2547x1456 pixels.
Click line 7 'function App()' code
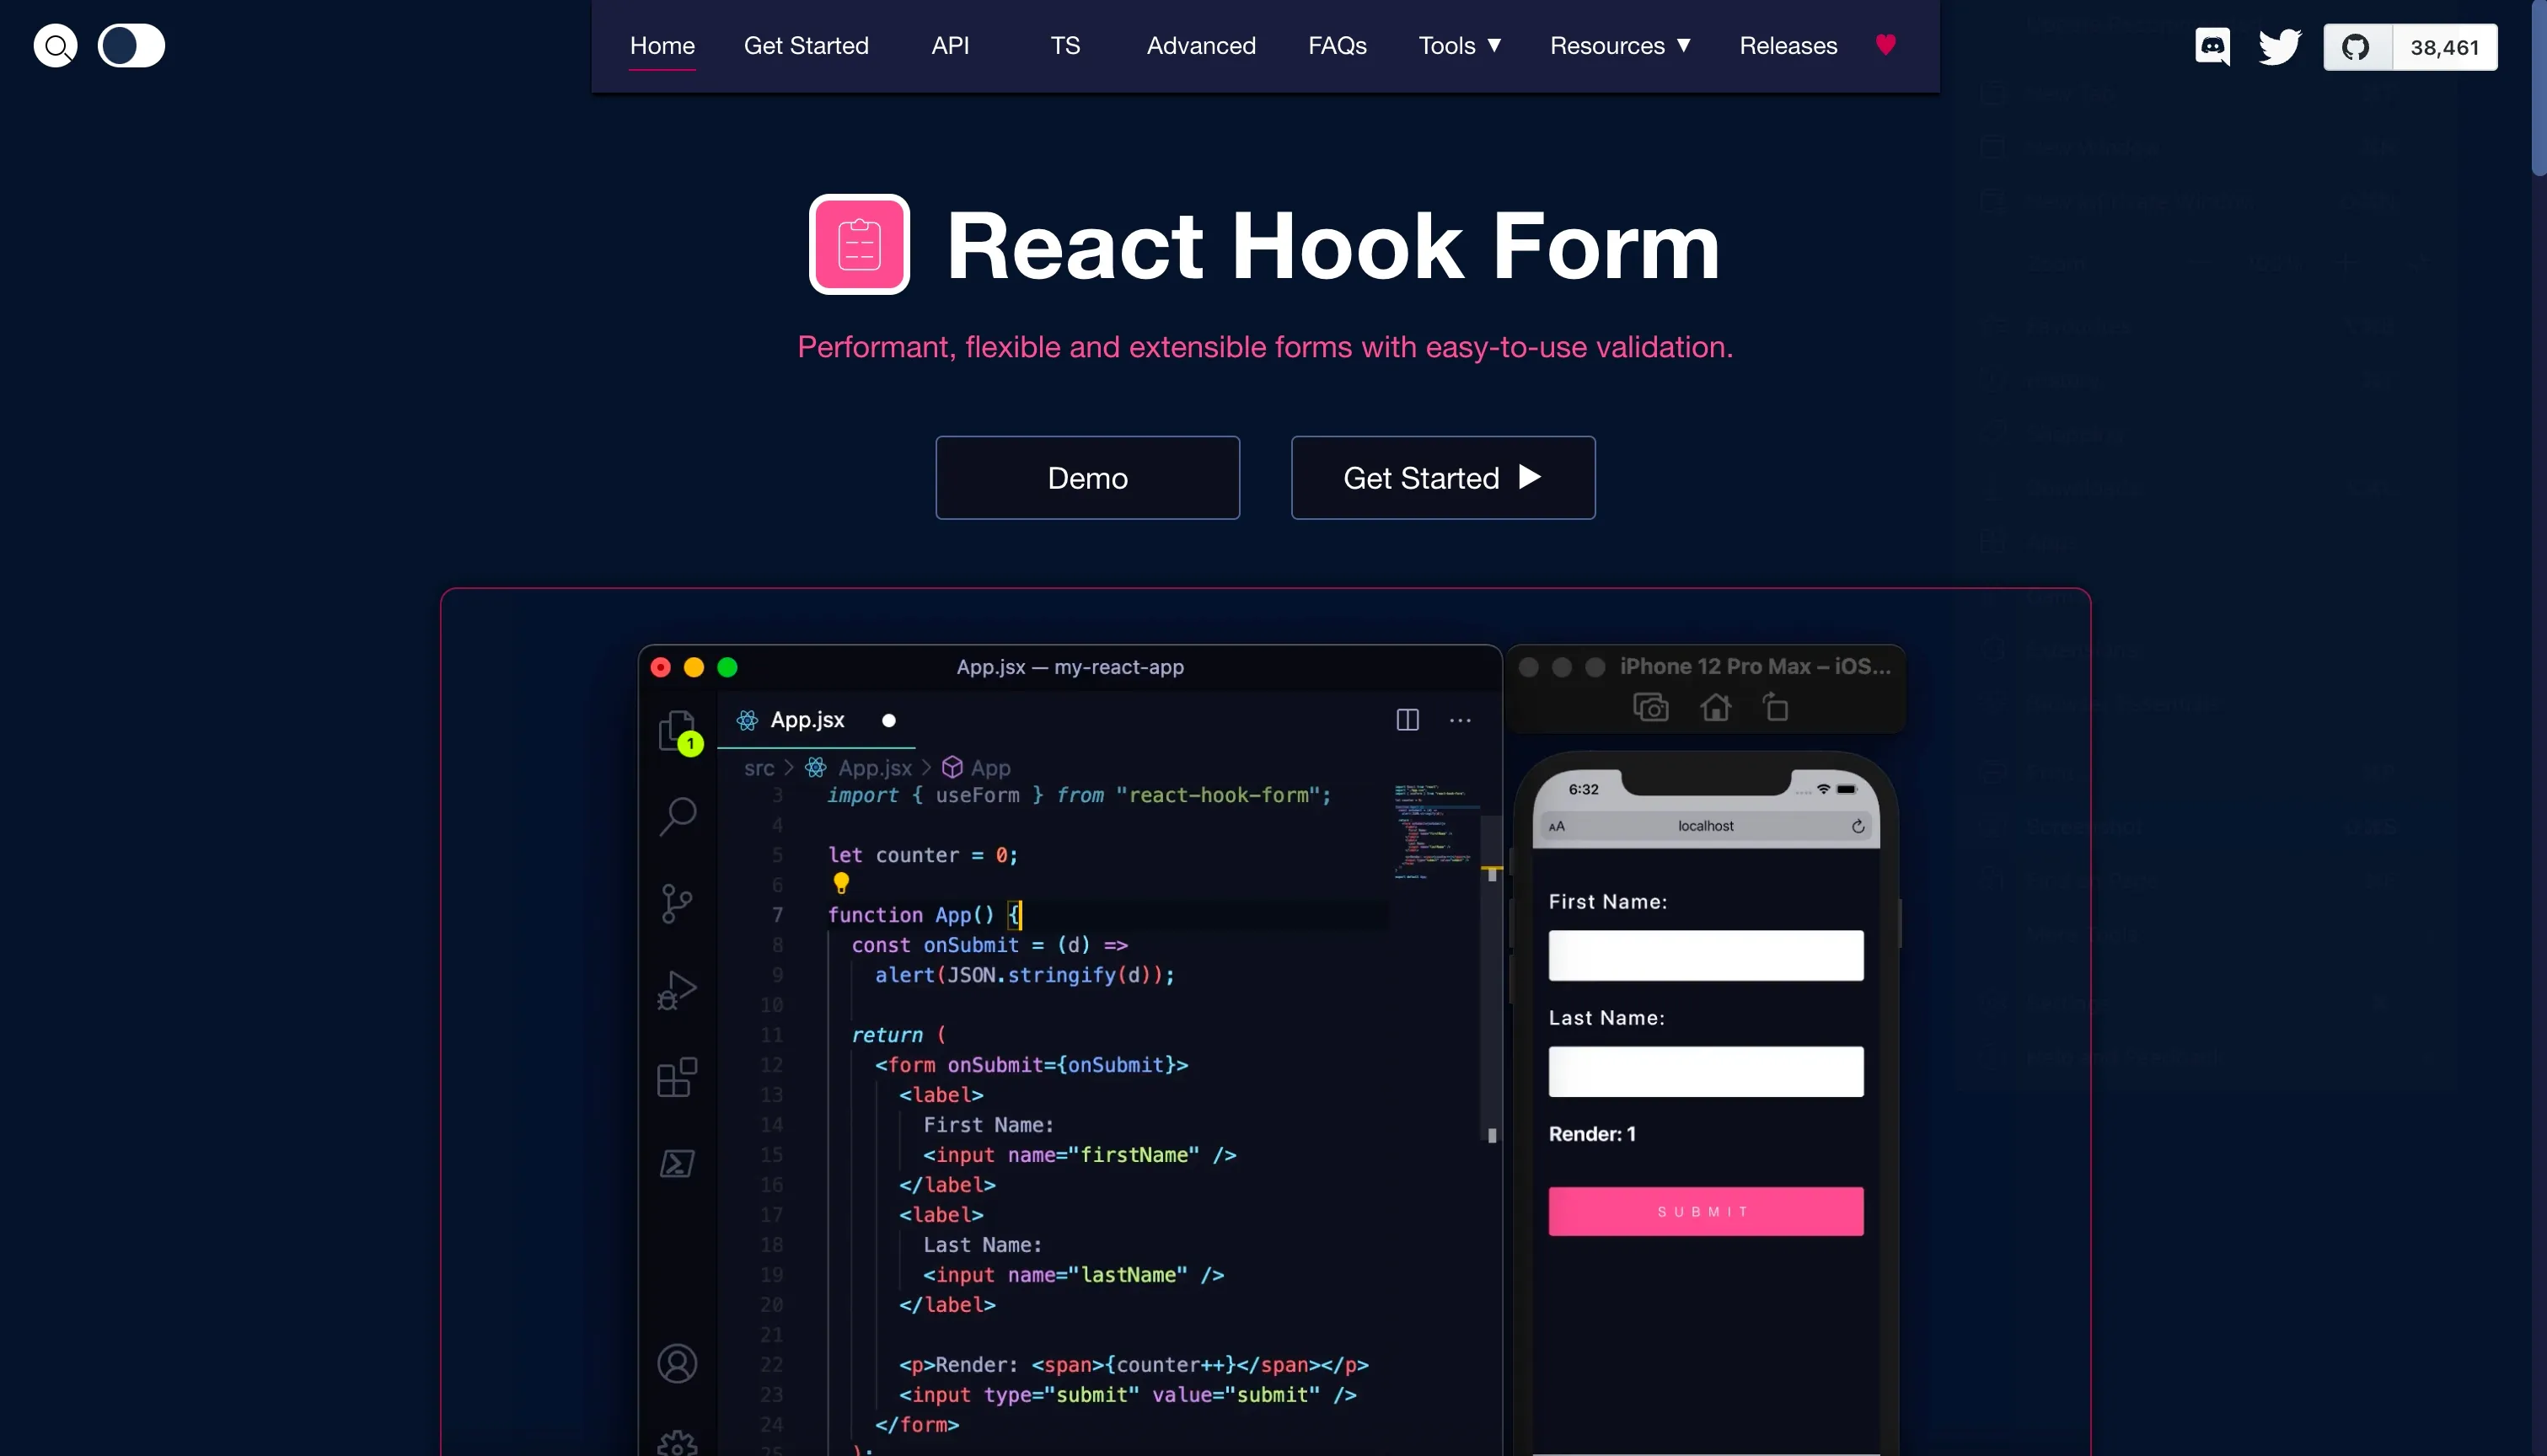tap(924, 914)
